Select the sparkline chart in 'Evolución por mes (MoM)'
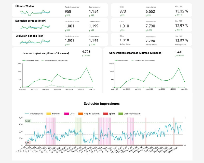 35,27
